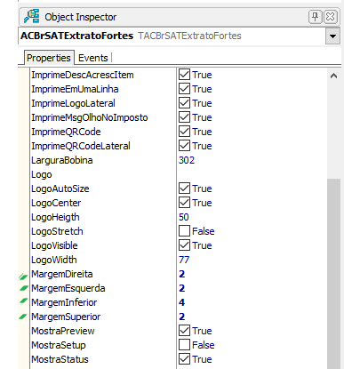This screenshot has width=344, height=369.
Task: Uncheck the MostraStatus checkbox
Action: pyautogui.click(x=184, y=359)
